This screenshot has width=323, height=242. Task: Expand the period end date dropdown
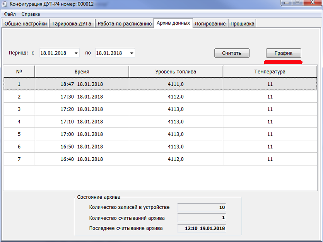point(132,53)
